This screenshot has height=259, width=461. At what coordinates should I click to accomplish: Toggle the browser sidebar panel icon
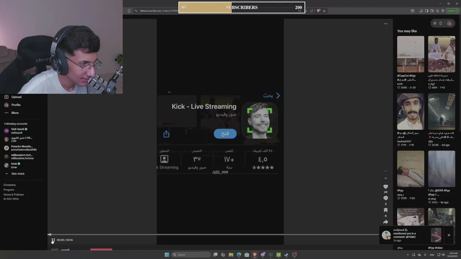pyautogui.click(x=426, y=11)
